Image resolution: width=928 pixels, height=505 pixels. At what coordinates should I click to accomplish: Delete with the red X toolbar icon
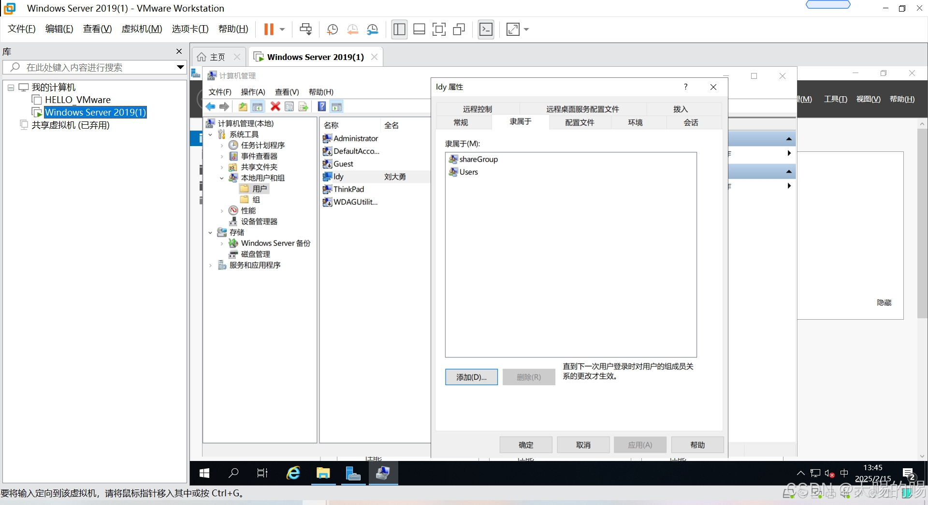click(275, 107)
